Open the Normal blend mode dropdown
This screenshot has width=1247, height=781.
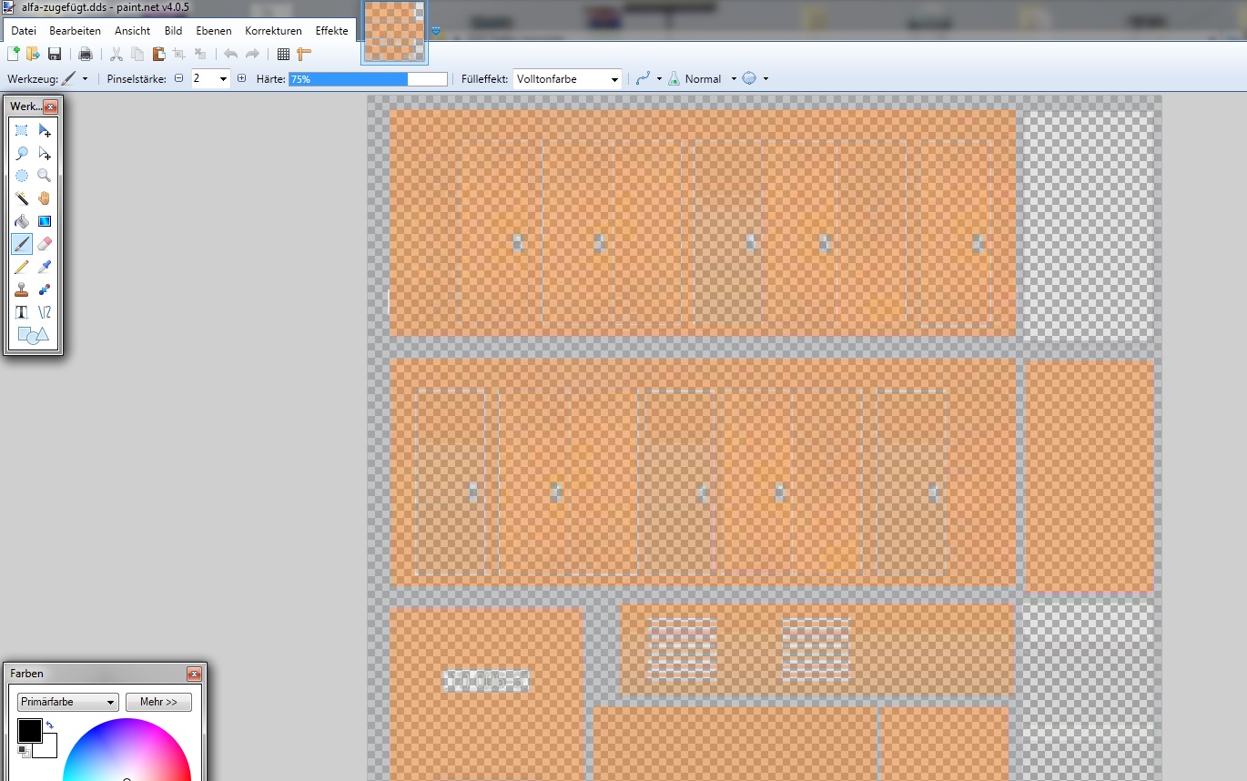pos(733,79)
